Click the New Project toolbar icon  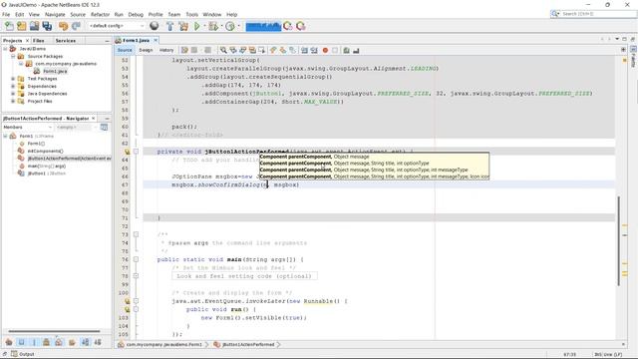tap(22, 26)
